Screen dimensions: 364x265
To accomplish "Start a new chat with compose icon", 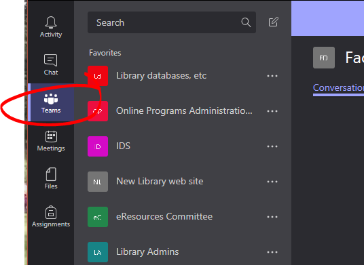I will (x=274, y=22).
